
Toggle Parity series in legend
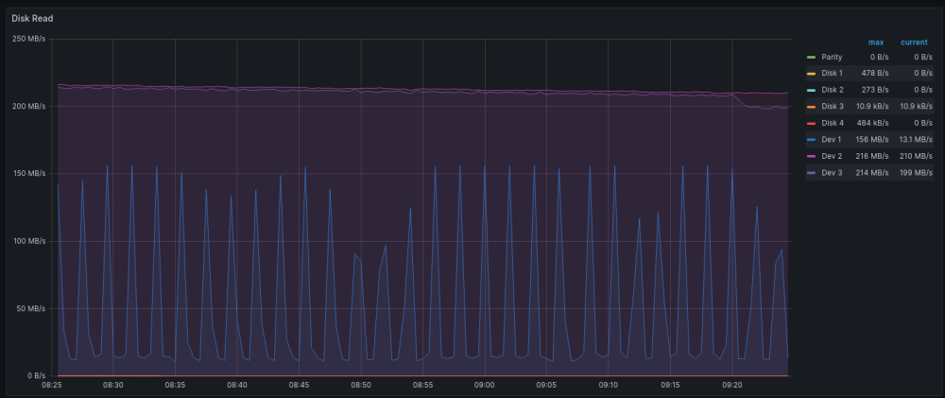click(832, 58)
